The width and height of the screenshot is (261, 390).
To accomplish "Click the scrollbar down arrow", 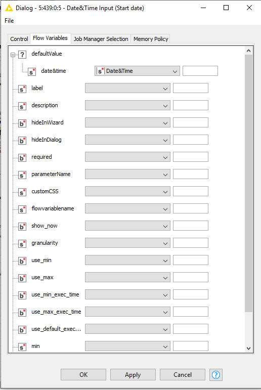I will [248, 348].
